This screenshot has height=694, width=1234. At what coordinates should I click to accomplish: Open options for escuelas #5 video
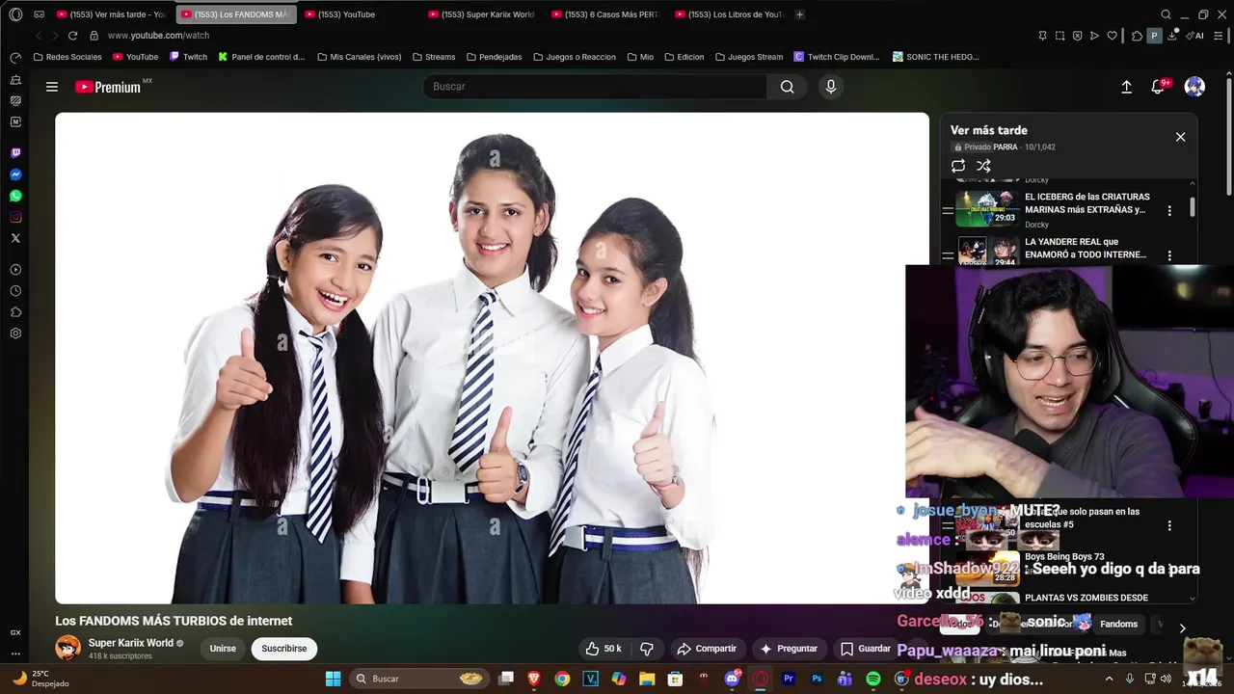coord(1169,525)
